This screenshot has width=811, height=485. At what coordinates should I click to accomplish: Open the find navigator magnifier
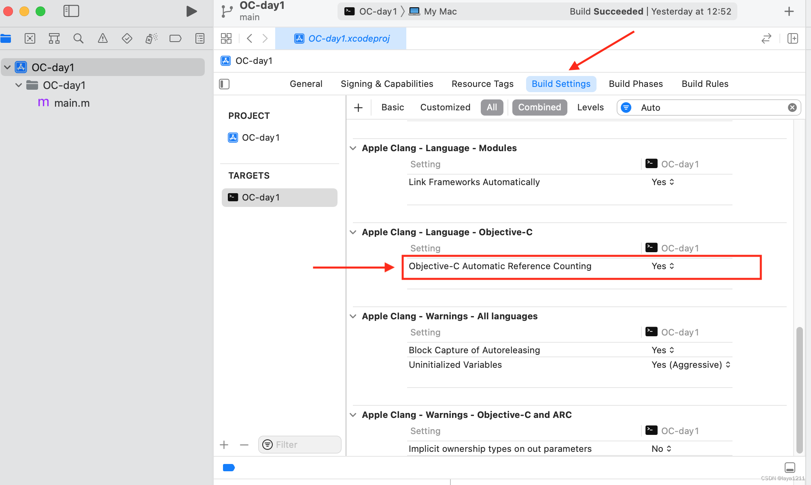tap(79, 38)
